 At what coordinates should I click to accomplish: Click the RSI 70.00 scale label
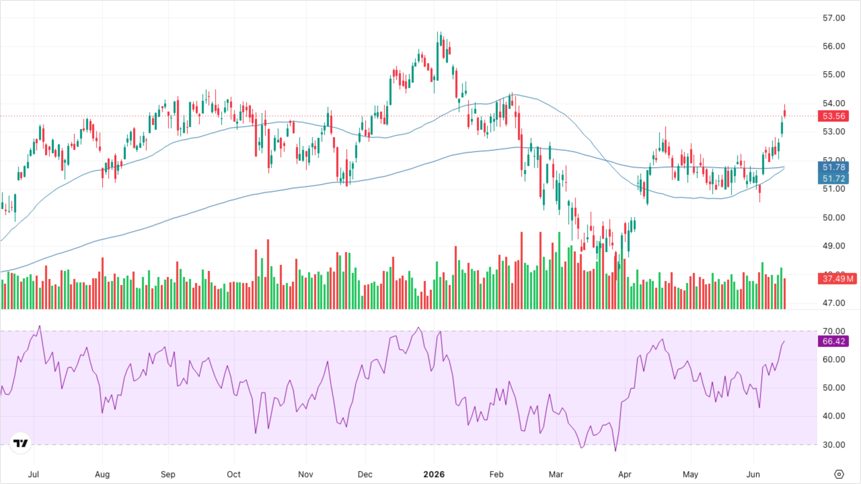(x=834, y=331)
